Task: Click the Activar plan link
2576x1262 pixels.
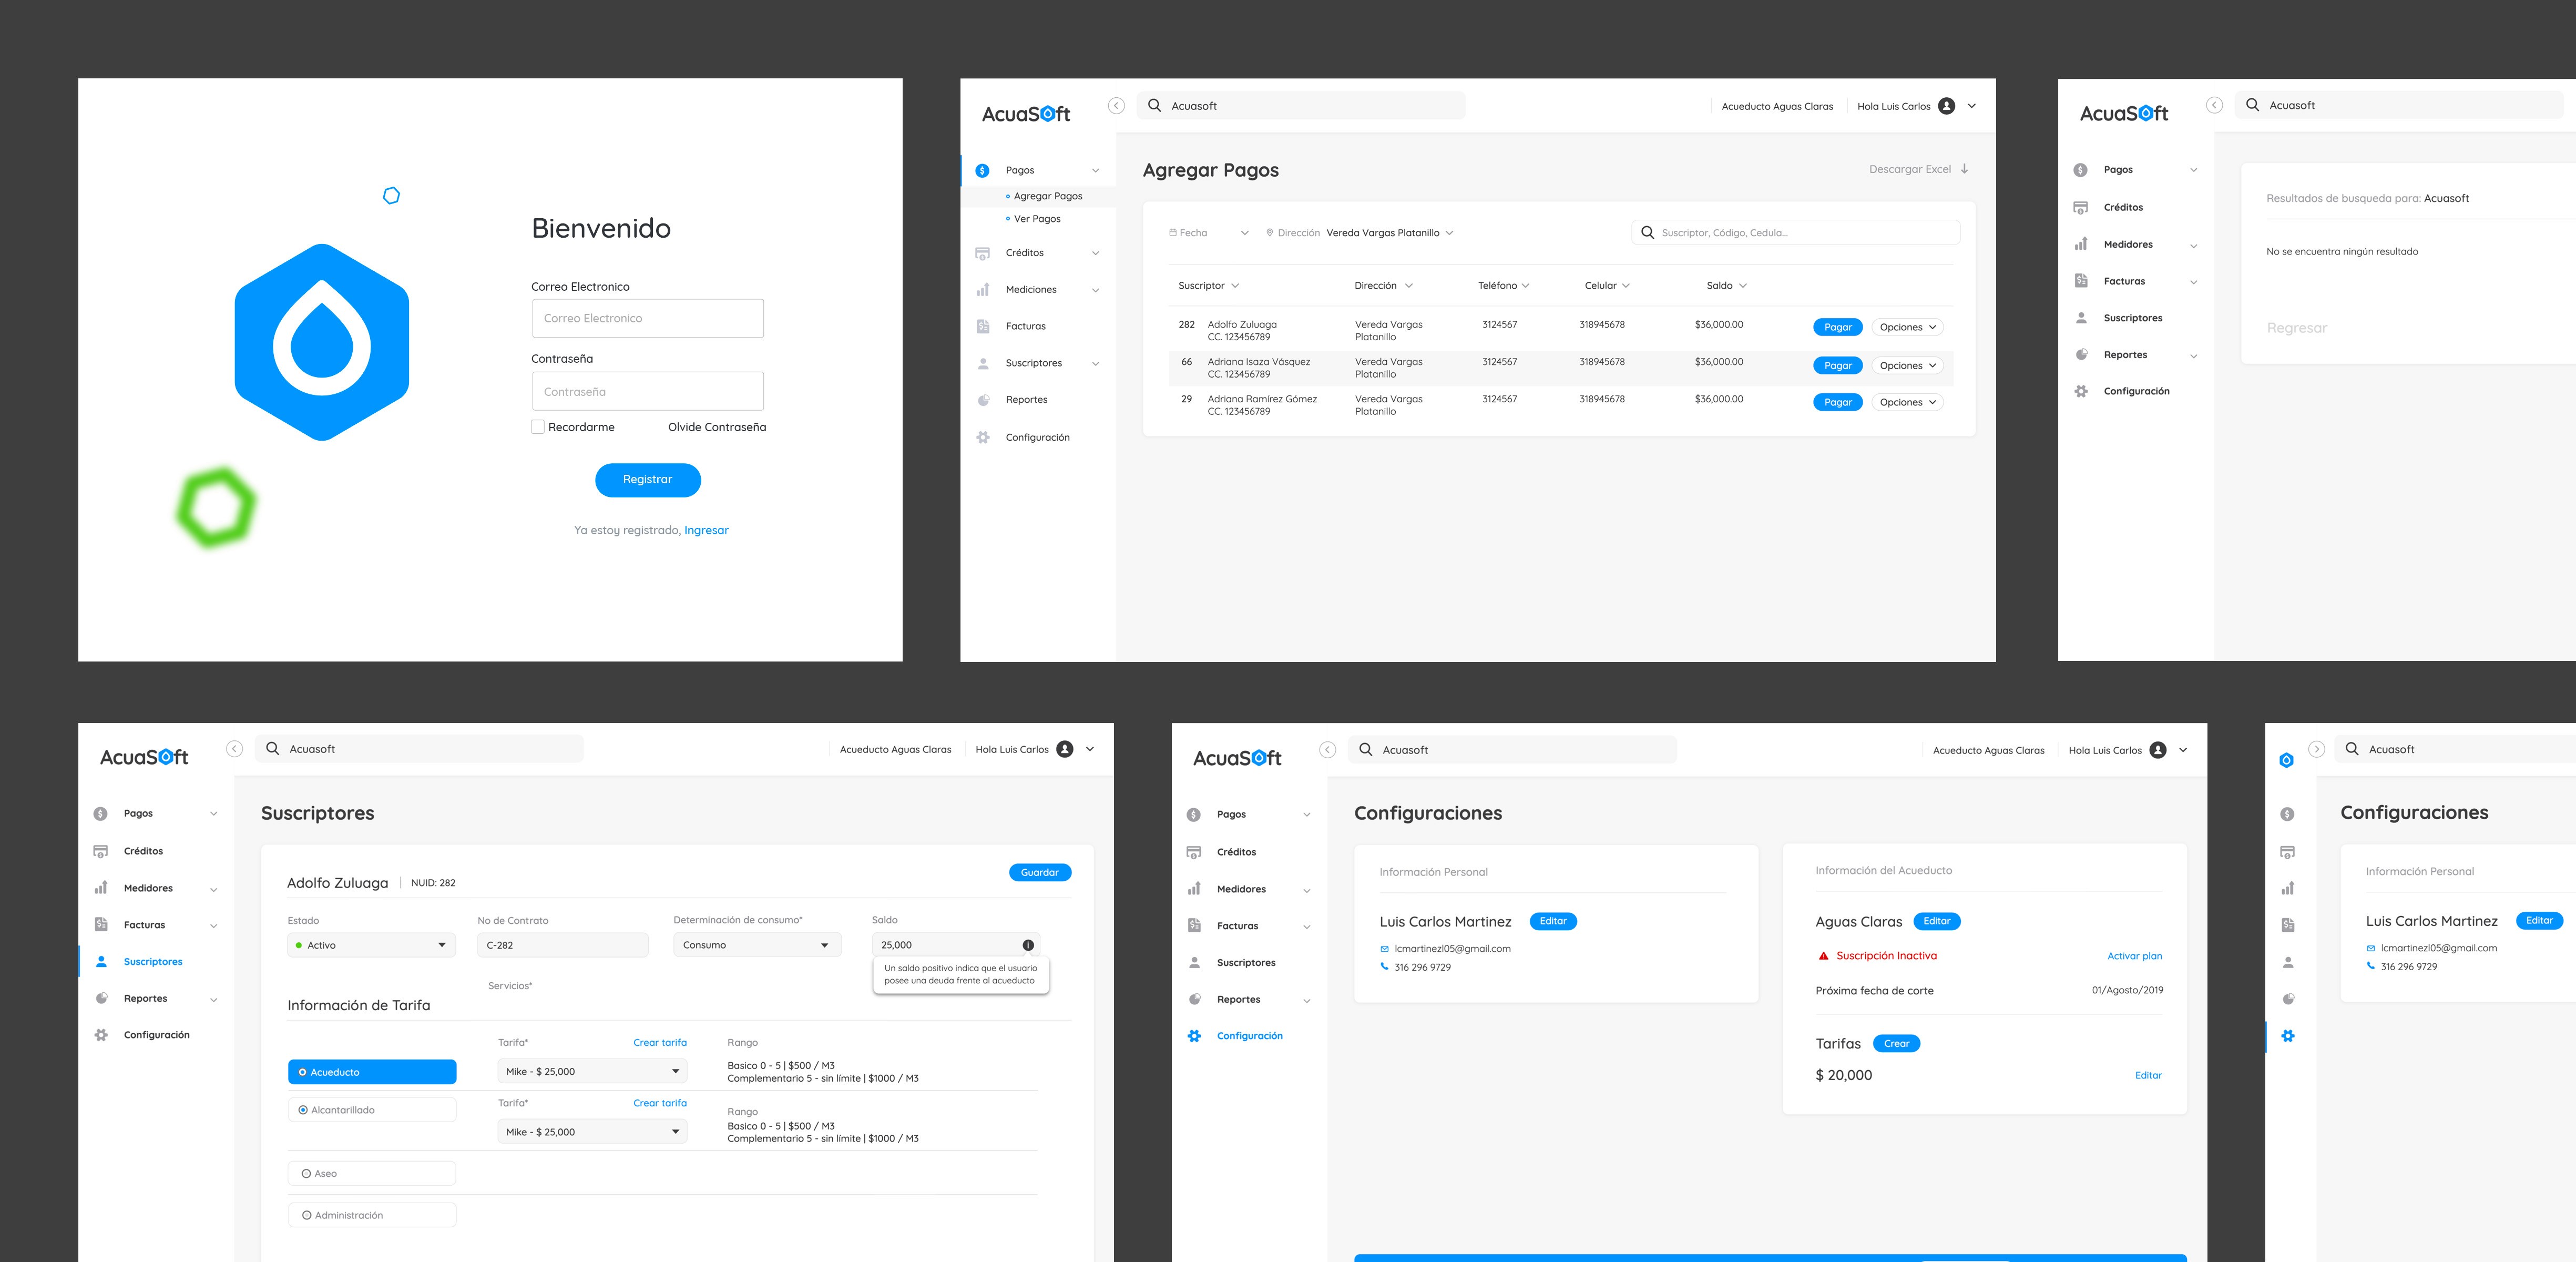Action: tap(2134, 956)
